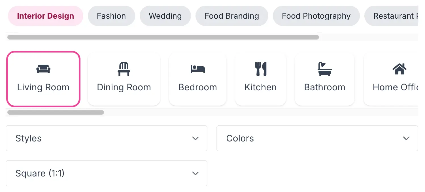
Task: Select the Food Photography tab
Action: click(316, 16)
